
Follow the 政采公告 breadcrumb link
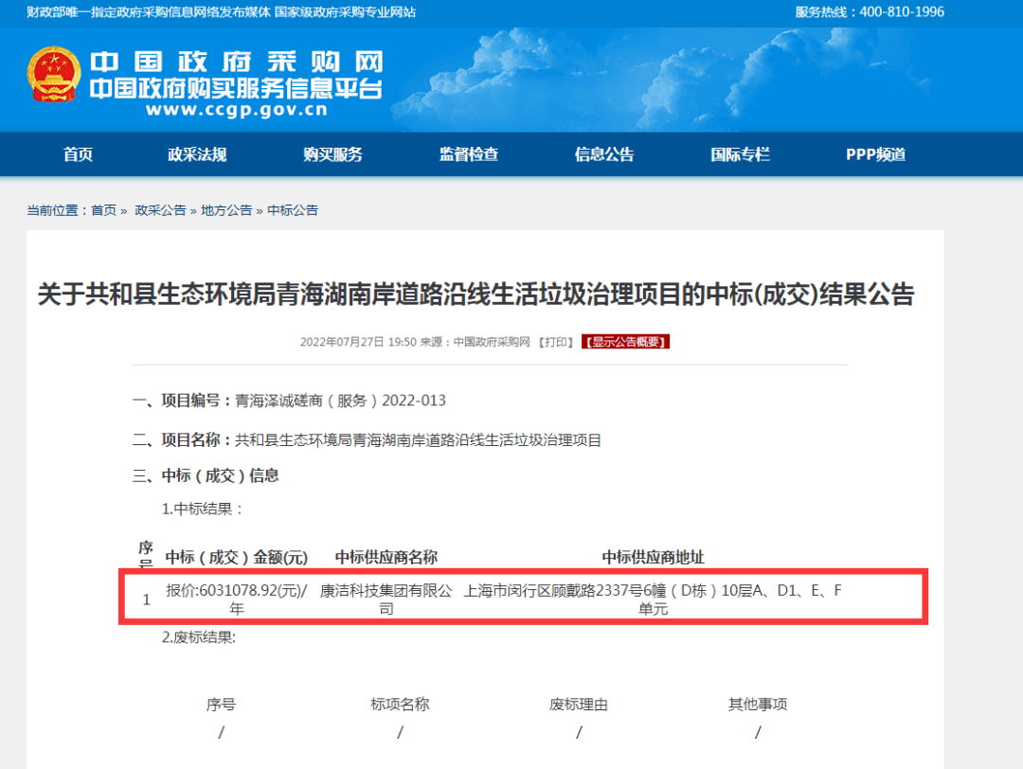(x=160, y=210)
